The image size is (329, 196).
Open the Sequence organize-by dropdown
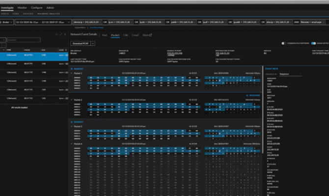(290, 74)
